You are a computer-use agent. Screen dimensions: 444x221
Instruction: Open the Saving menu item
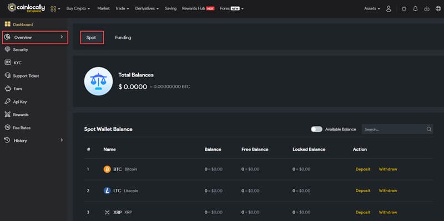[x=170, y=8]
